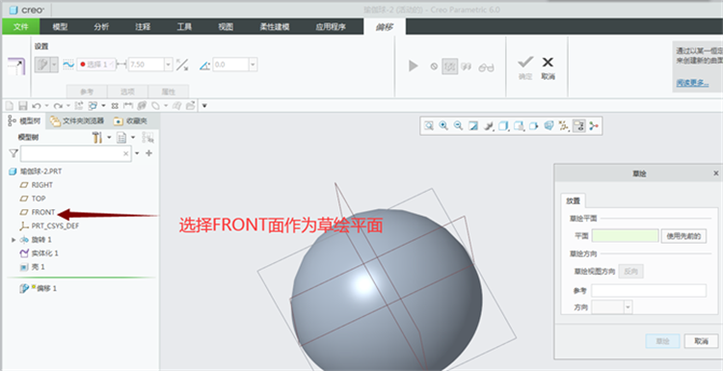Click the Undo arrow icon
The height and width of the screenshot is (371, 723).
coord(37,106)
